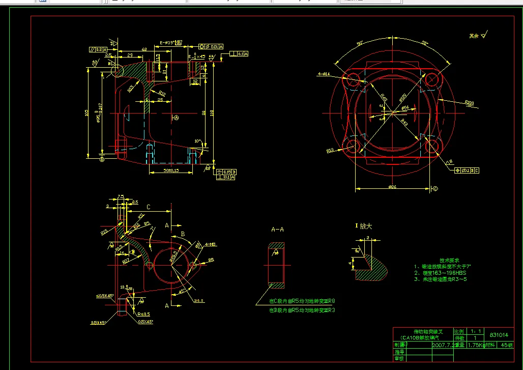
Task: Click the '≥6.5' dimension text
Action: click(199, 301)
